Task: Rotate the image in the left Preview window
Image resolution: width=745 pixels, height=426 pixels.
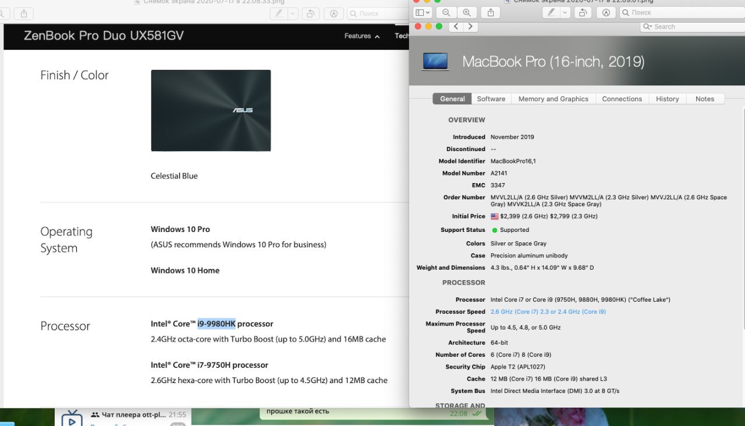Action: coord(311,13)
